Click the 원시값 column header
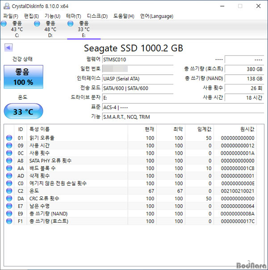The width and height of the screenshot is (268, 270). pos(235,129)
